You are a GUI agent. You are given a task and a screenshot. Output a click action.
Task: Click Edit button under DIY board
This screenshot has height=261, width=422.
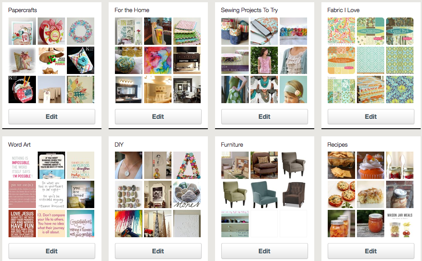point(158,251)
